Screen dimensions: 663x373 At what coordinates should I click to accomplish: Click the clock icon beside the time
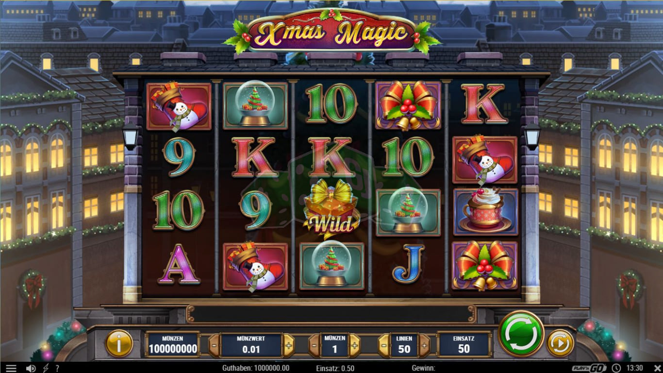point(616,368)
